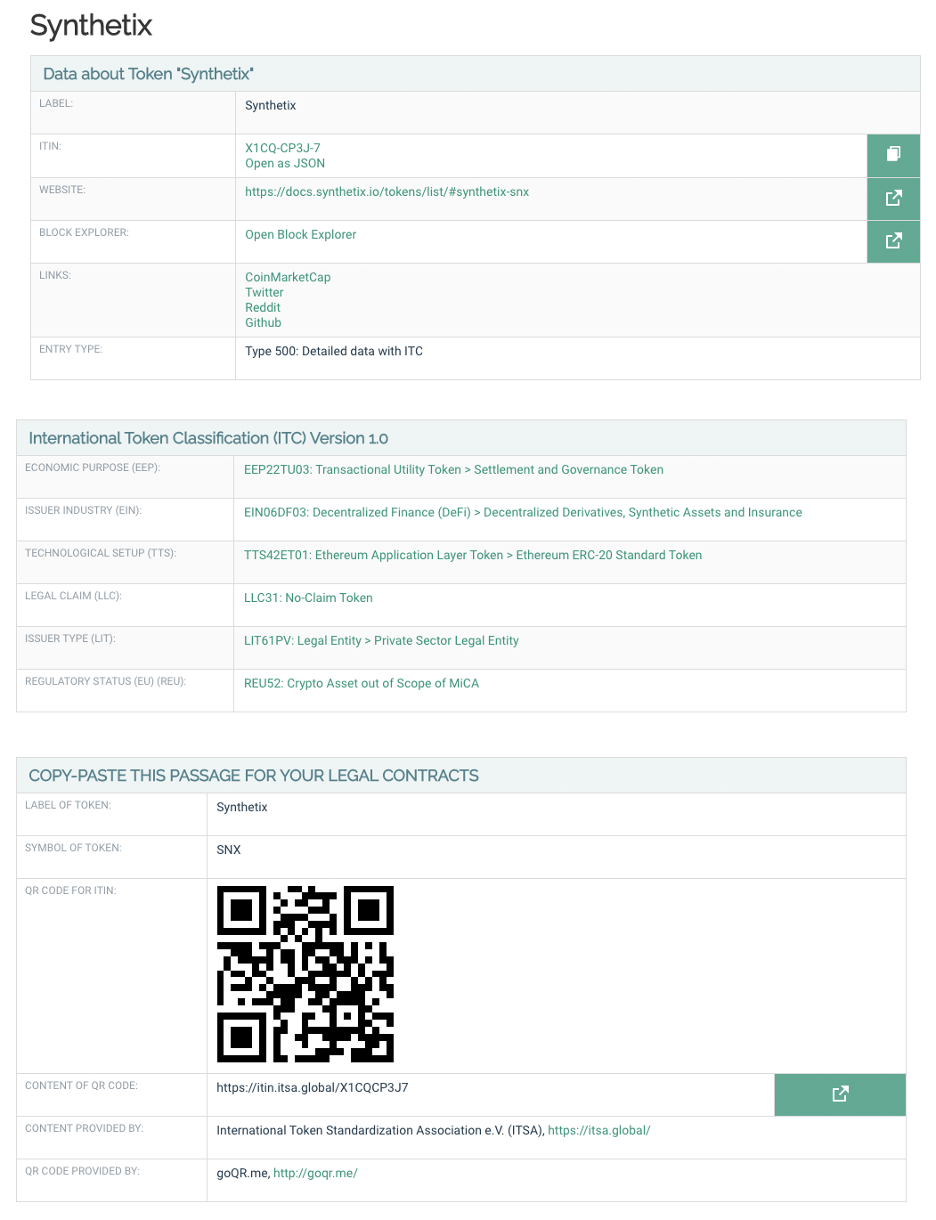This screenshot has width=936, height=1220.
Task: Select Synthetix value in LABEL OF TOKEN row
Action: tap(242, 807)
